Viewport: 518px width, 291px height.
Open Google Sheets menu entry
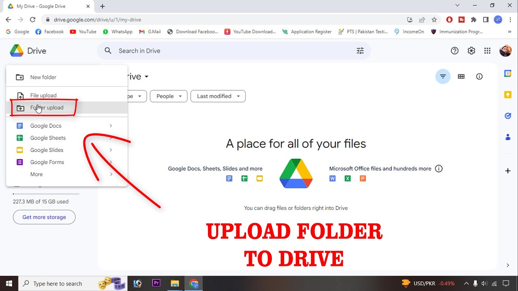67,138
